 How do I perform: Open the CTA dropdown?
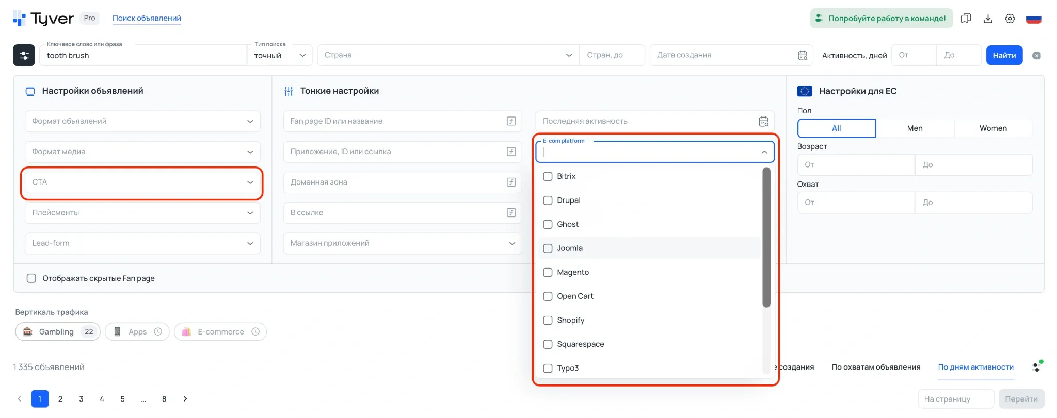coord(142,182)
